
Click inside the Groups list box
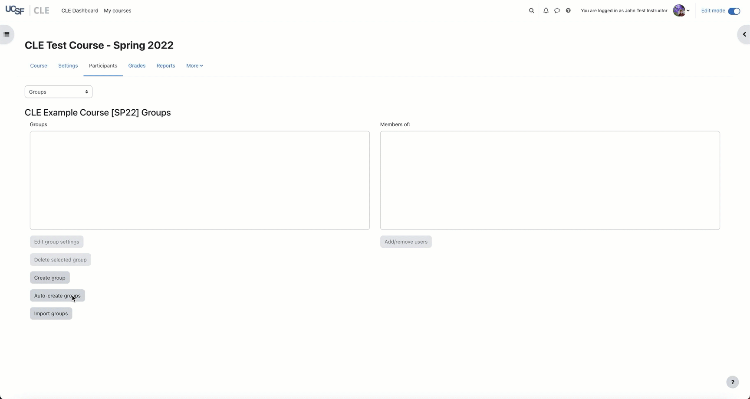[x=200, y=180]
